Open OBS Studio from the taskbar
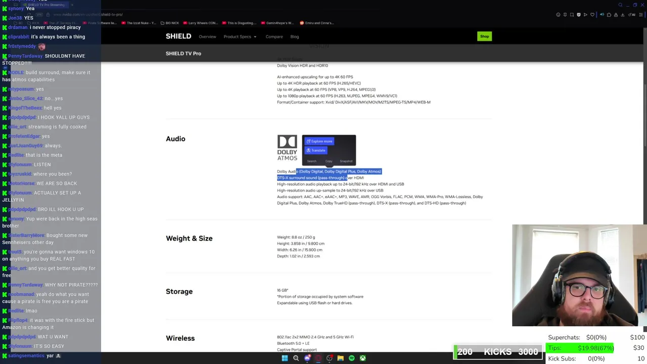 pos(330,358)
